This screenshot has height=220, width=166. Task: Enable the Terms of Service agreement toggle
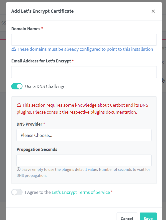(x=17, y=192)
